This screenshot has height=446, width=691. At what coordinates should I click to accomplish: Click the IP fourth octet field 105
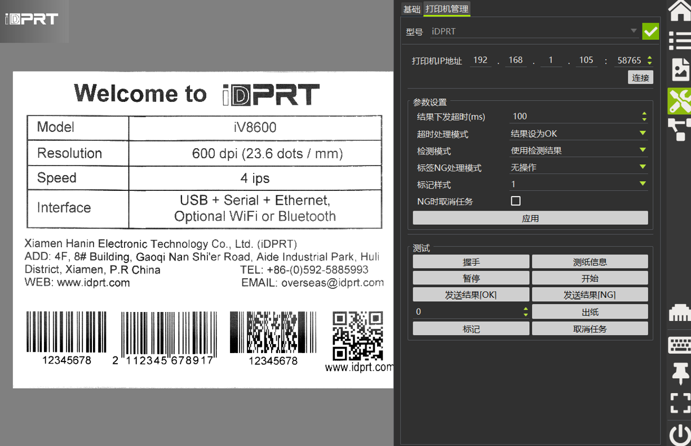[586, 60]
